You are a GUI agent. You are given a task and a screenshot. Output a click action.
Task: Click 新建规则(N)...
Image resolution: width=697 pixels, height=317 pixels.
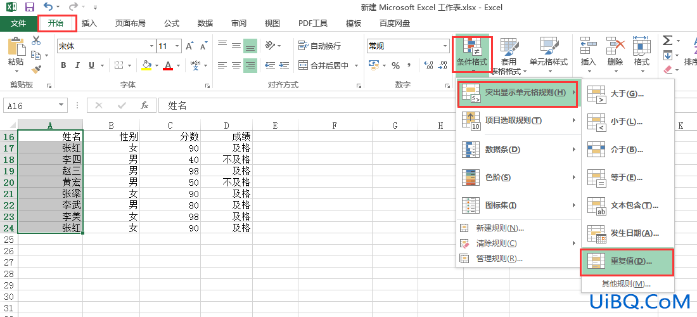(518, 228)
